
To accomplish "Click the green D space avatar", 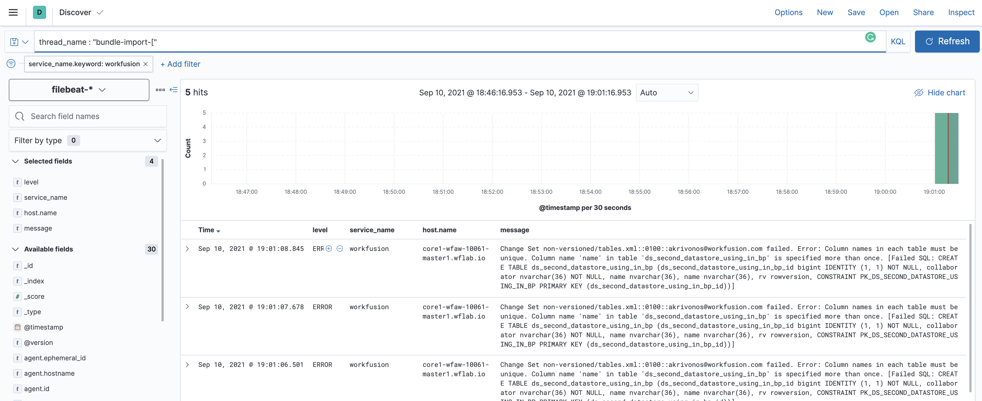I will click(x=39, y=13).
